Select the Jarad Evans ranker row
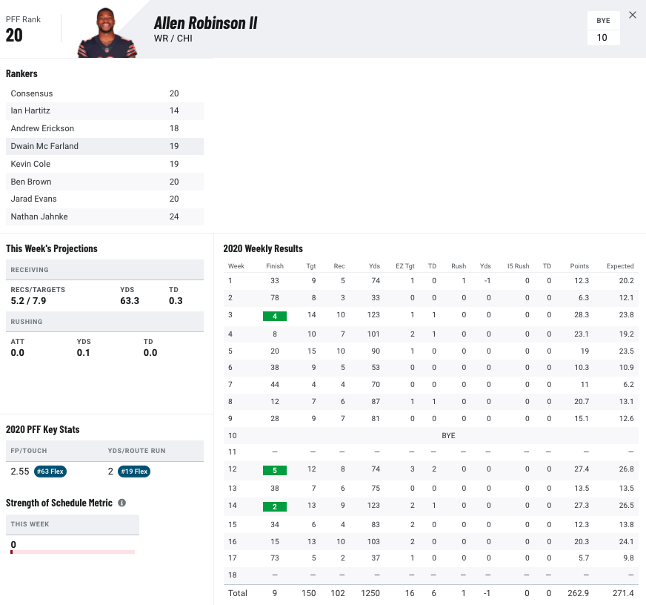Image resolution: width=646 pixels, height=605 pixels. pos(104,199)
